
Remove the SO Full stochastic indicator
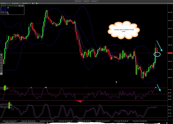pyautogui.click(x=11, y=105)
